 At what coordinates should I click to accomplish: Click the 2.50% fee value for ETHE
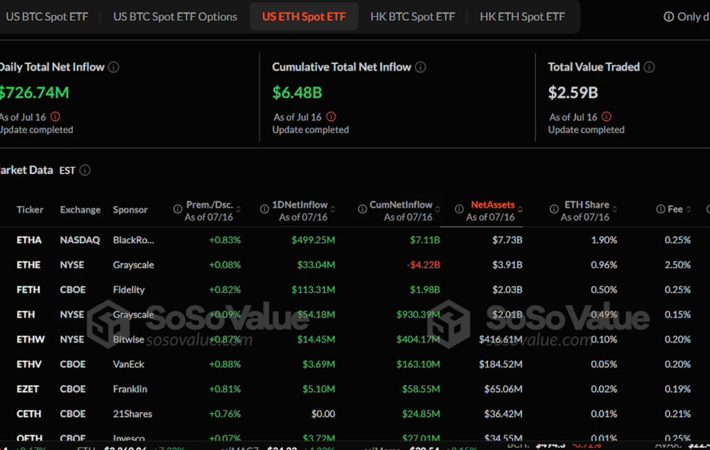[x=677, y=265]
